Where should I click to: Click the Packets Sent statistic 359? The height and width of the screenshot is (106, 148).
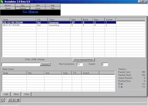[143, 72]
